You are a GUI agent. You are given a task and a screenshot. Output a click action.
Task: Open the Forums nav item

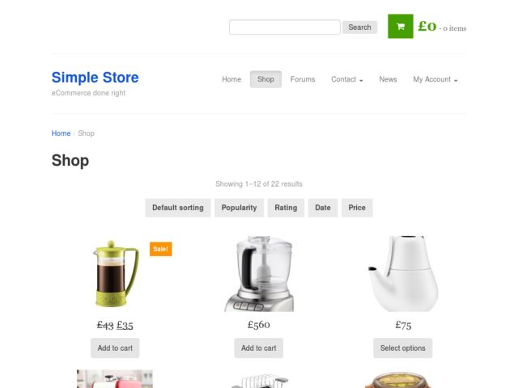pyautogui.click(x=303, y=79)
